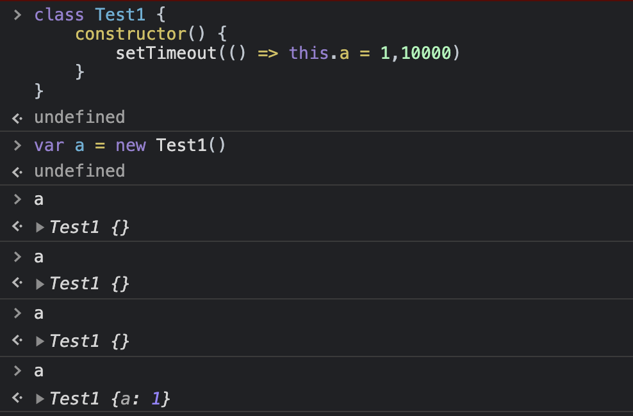This screenshot has width=633, height=416.
Task: Expand the Test1 {a: 1} object
Action: click(x=40, y=399)
